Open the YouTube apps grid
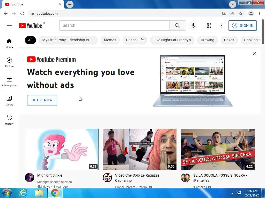Image resolution: width=265 pixels, height=198 pixels. [209, 26]
